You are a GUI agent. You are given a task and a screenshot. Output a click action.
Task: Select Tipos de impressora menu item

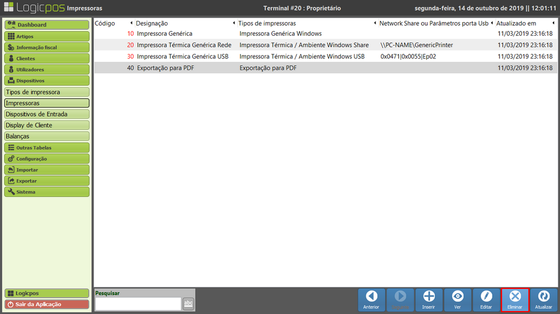click(x=47, y=92)
